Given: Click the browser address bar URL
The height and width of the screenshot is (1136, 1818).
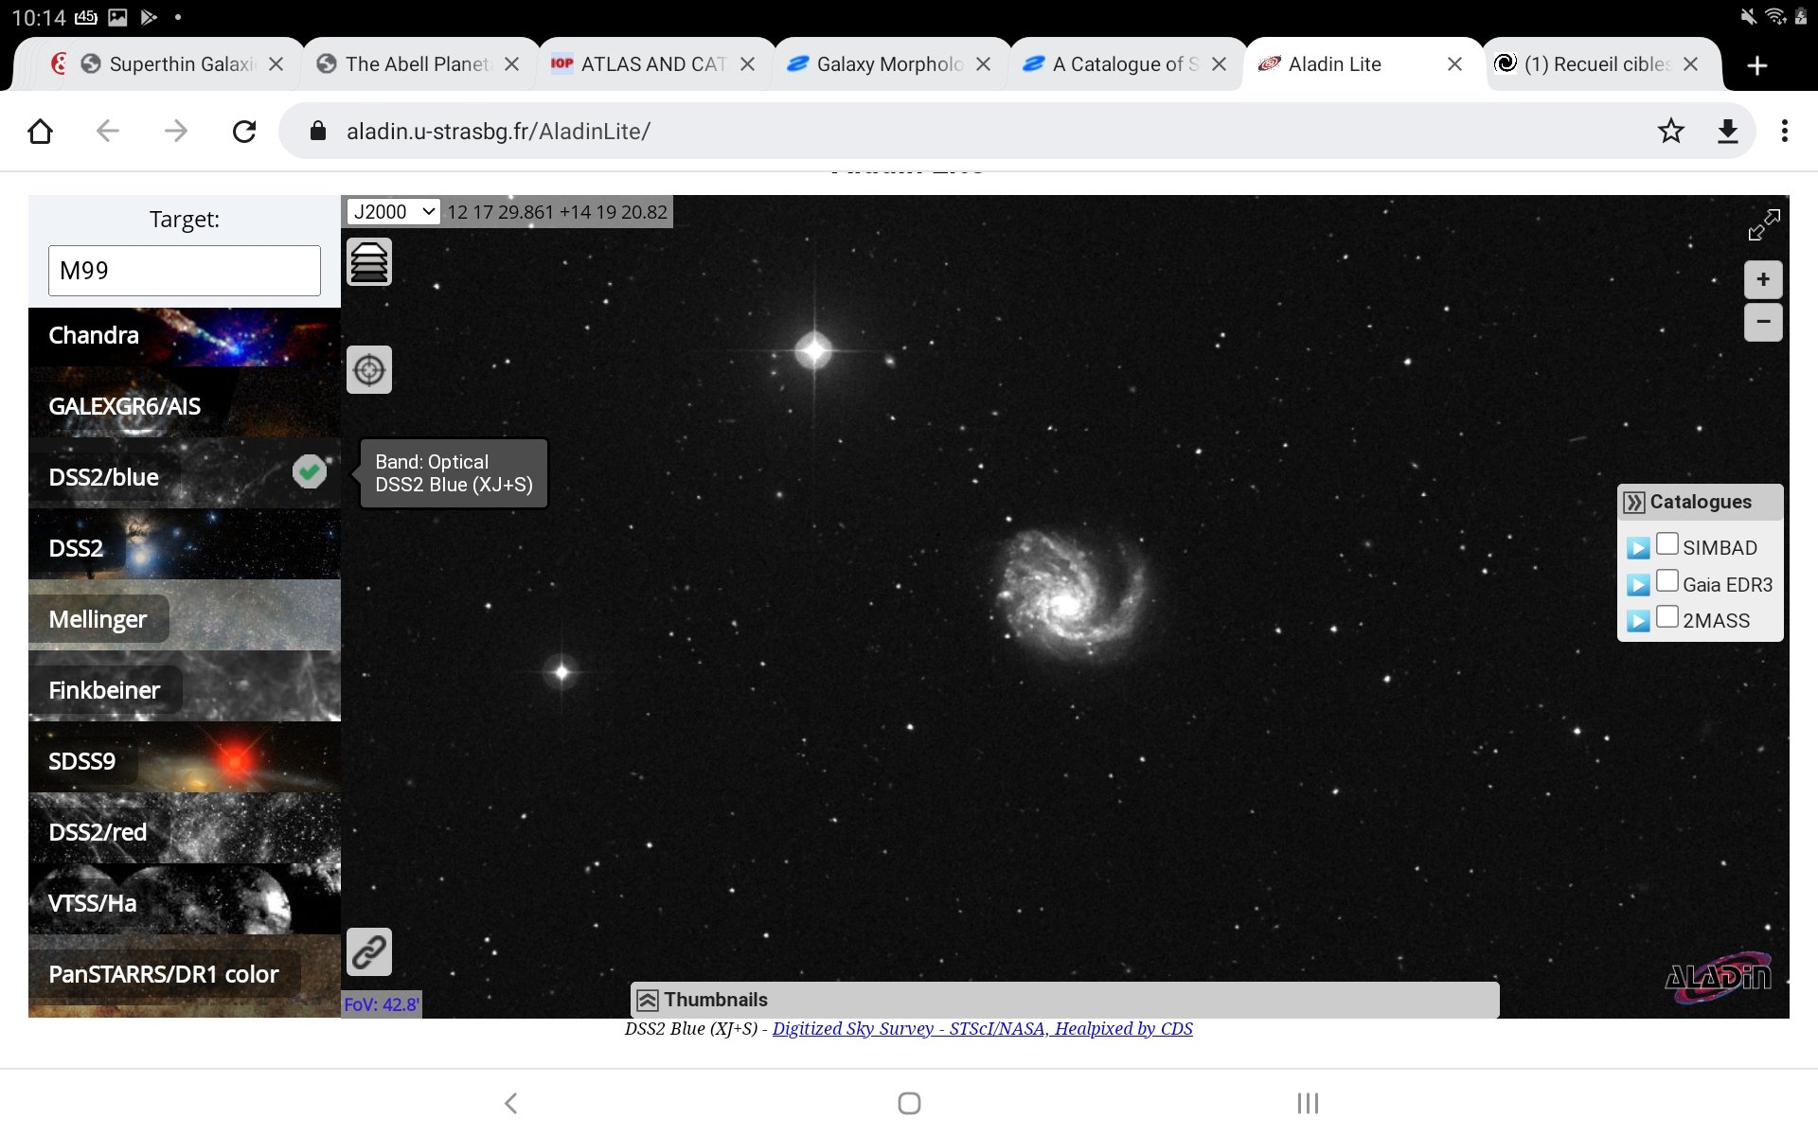Looking at the screenshot, I should coord(498,131).
